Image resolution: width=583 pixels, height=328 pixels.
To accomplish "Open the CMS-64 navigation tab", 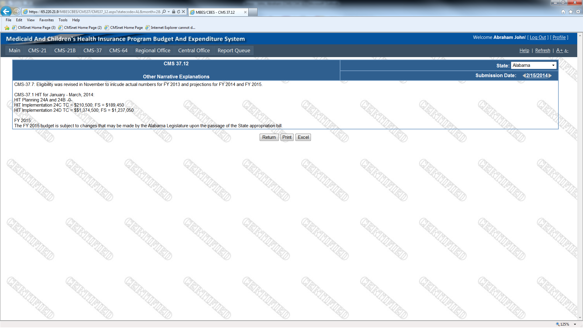I will [118, 50].
